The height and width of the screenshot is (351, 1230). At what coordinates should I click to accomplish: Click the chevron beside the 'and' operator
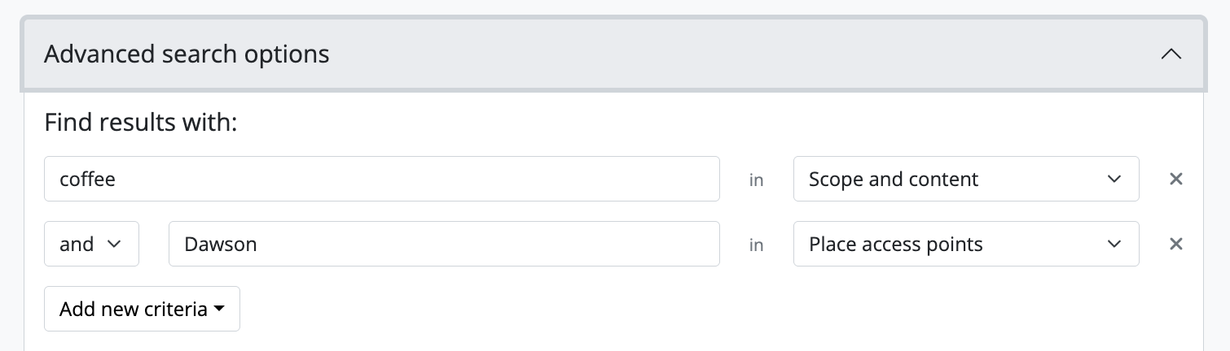[x=115, y=244]
